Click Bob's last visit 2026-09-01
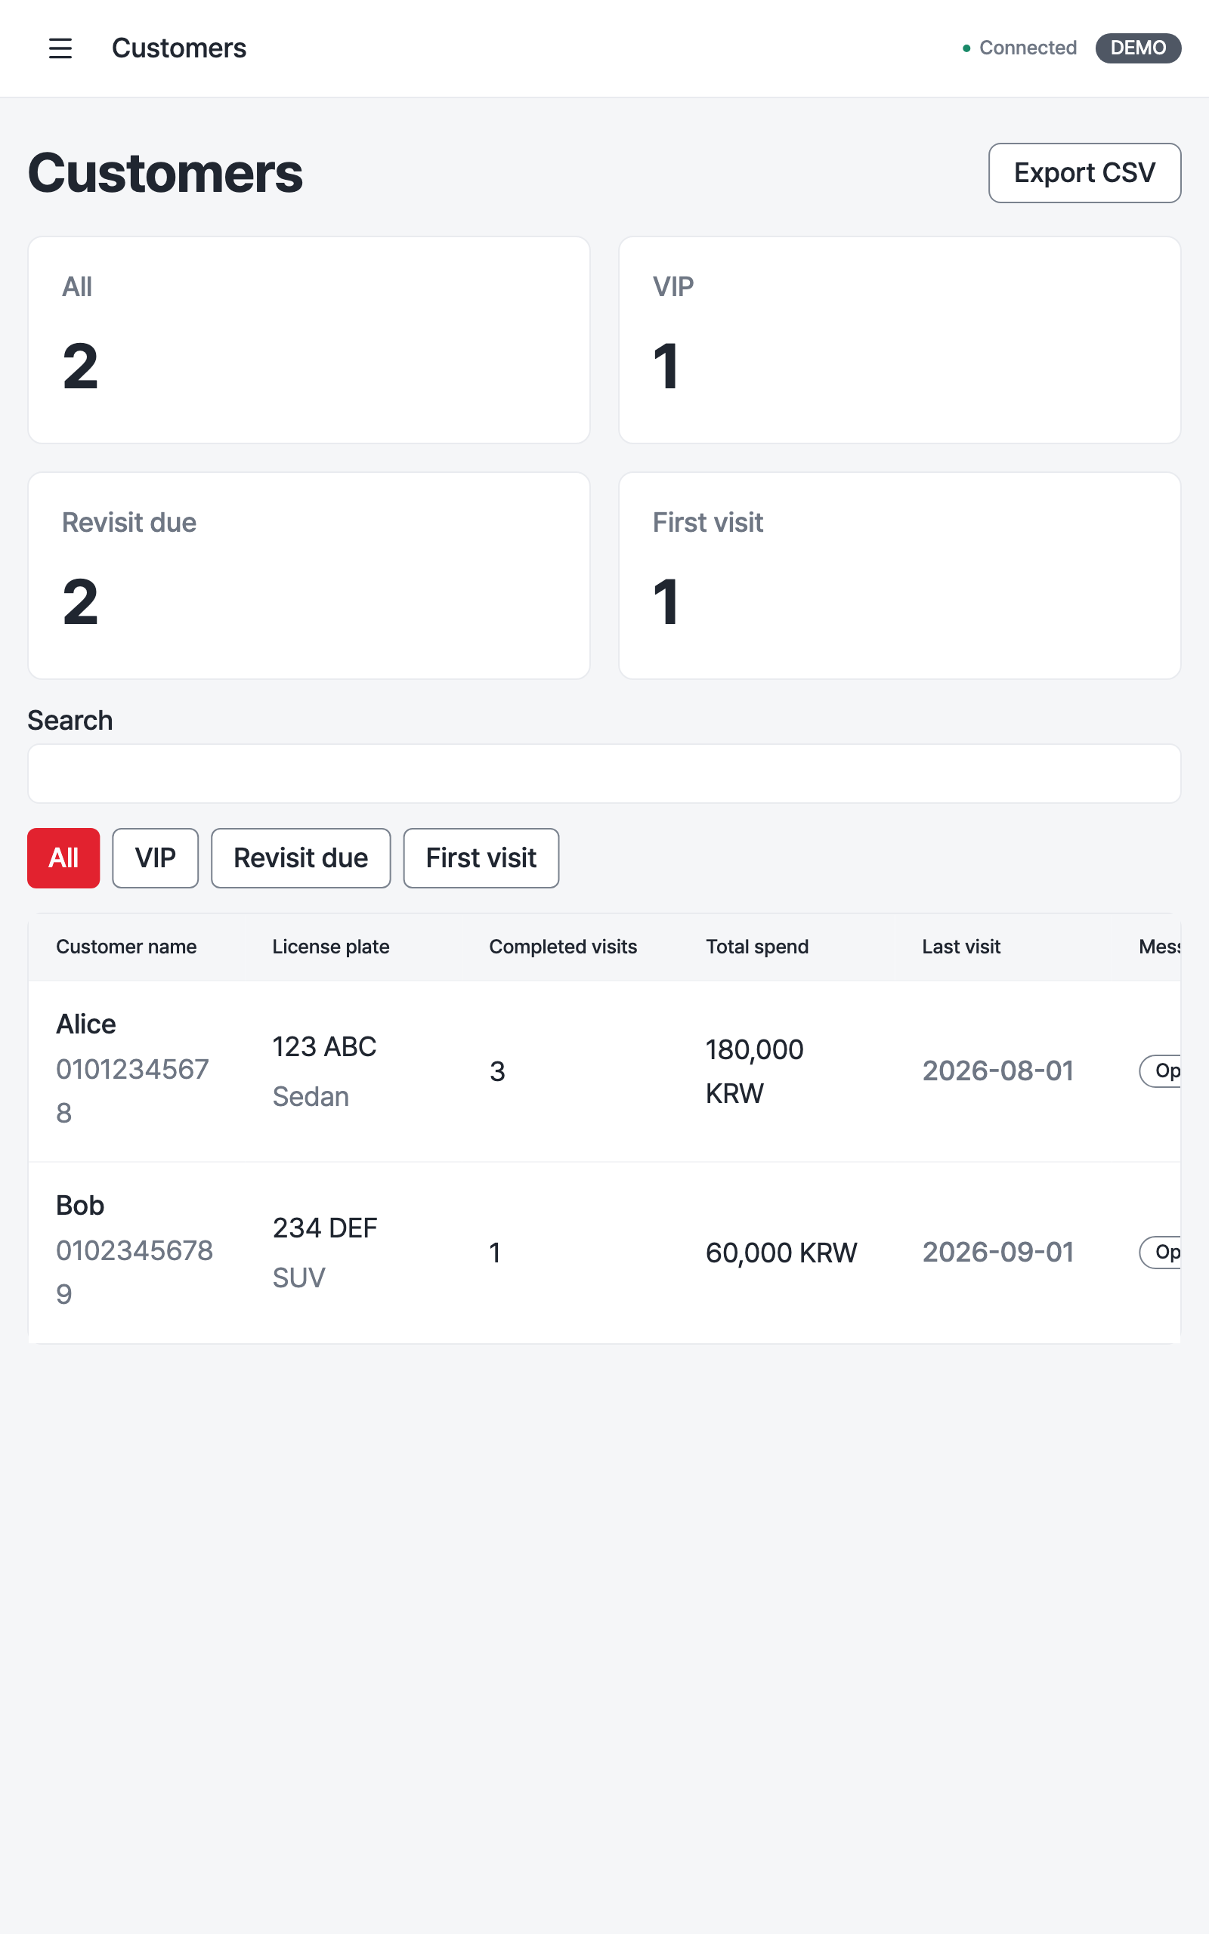 (x=998, y=1253)
